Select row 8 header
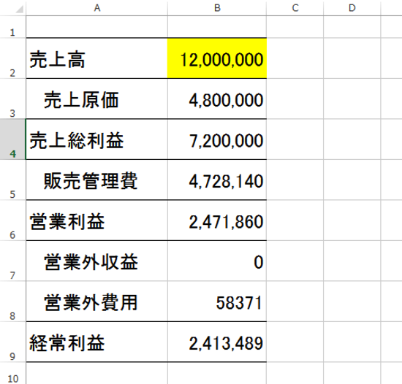The height and width of the screenshot is (384, 402). coord(13,302)
